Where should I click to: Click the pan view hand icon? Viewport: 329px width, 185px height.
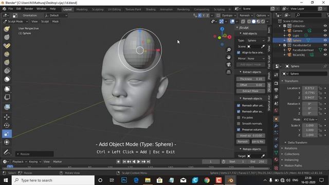coord(229,57)
